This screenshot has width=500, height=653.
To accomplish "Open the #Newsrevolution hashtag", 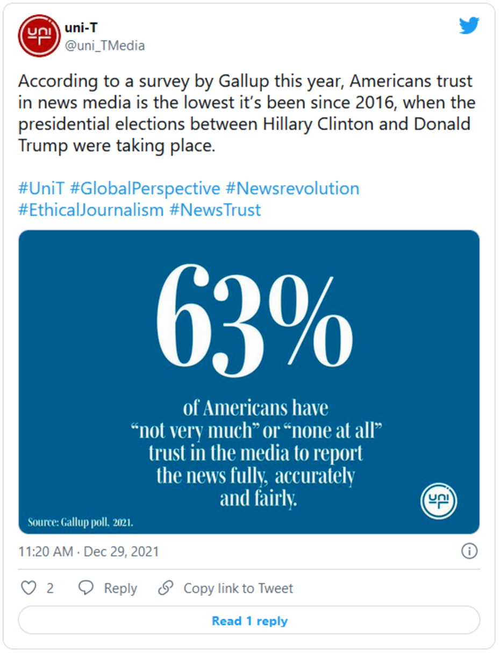I will (292, 189).
